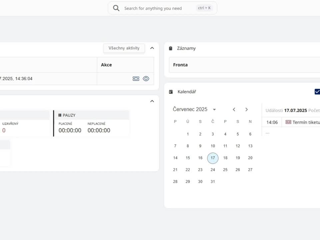Viewport: 320px width, 240px height.
Task: Collapse the PAUZY statistics panel with its chevron
Action: [x=152, y=101]
